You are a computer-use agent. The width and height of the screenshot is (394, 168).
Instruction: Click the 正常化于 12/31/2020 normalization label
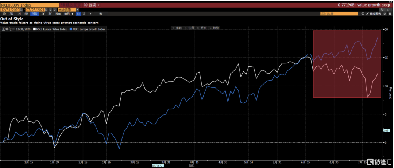click(x=16, y=29)
